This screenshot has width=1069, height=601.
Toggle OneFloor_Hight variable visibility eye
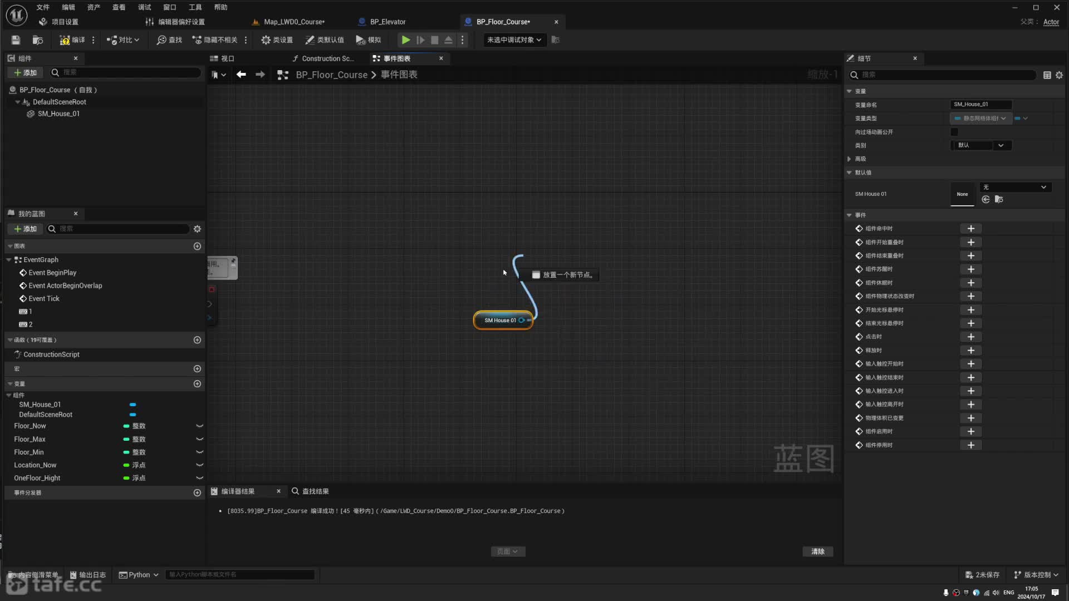coord(199,478)
